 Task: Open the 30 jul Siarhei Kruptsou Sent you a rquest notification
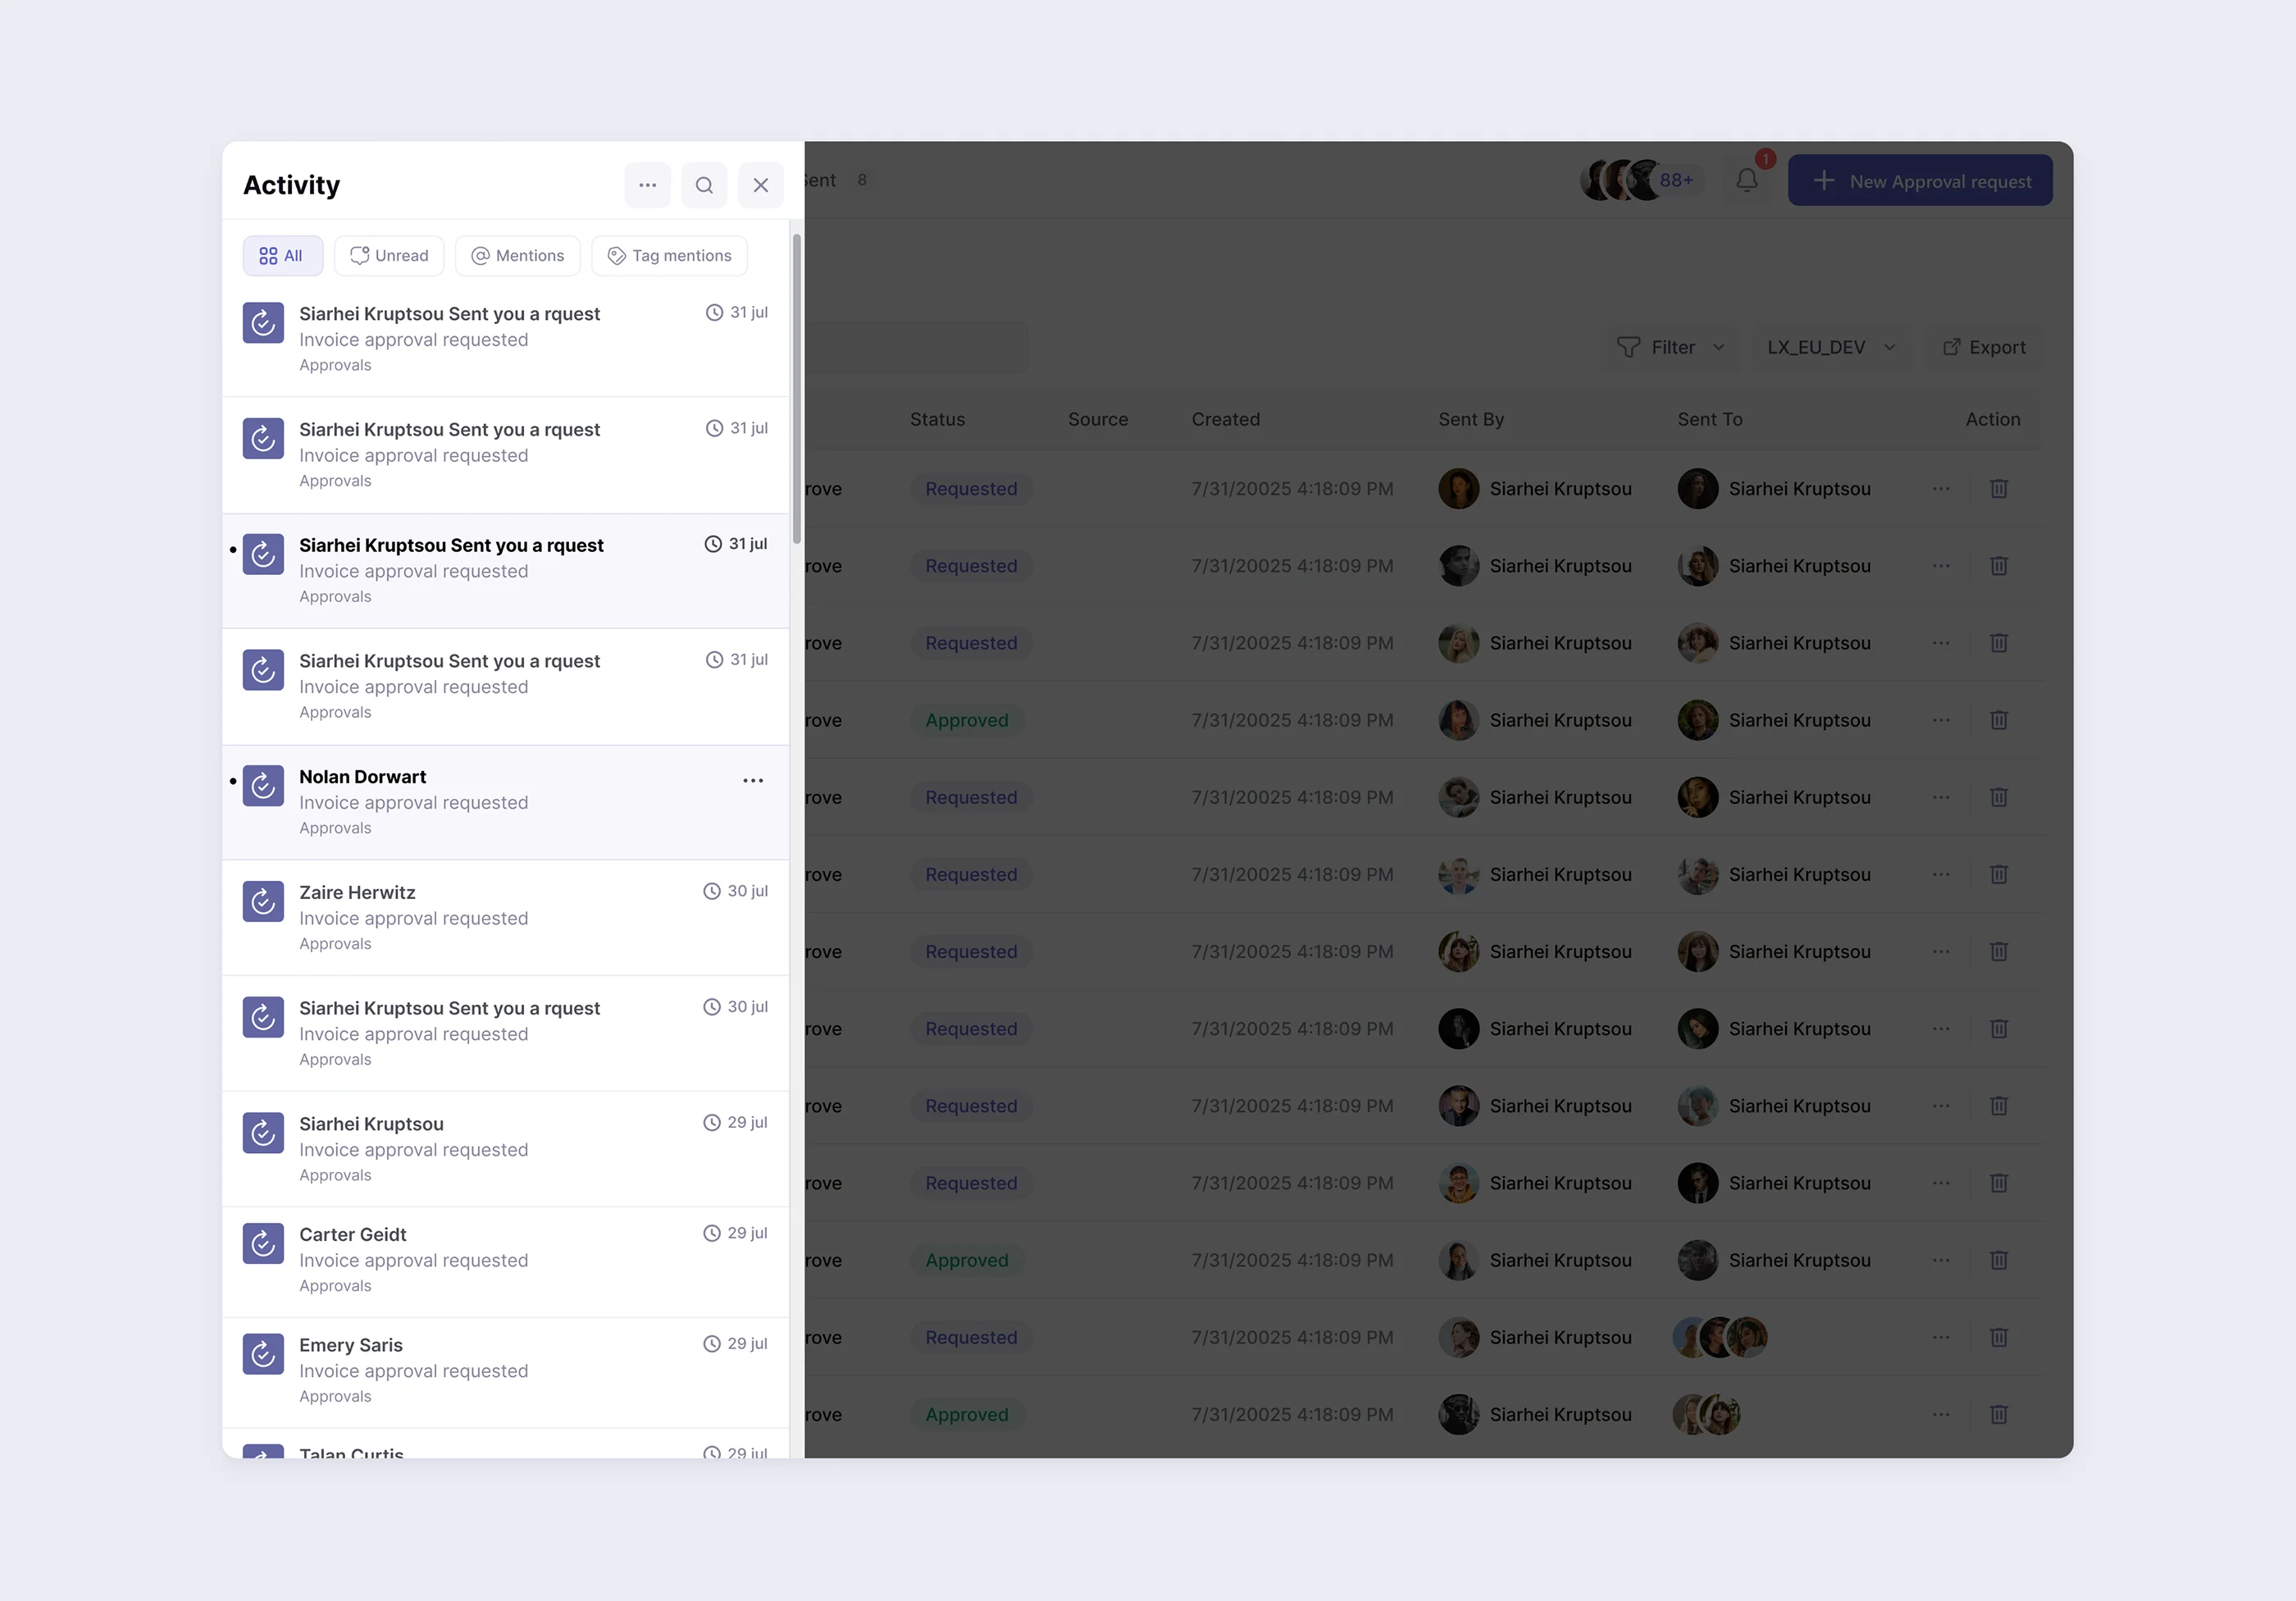click(x=505, y=1033)
